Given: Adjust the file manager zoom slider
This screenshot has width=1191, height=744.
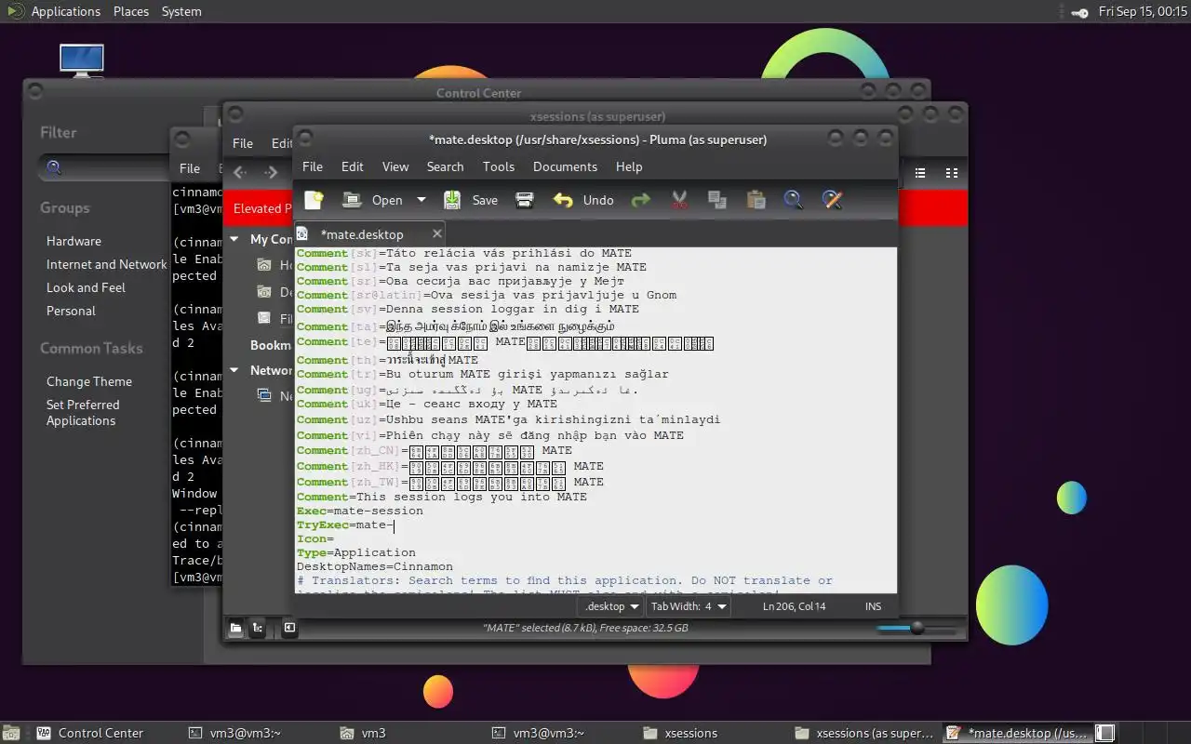Looking at the screenshot, I should tap(917, 628).
